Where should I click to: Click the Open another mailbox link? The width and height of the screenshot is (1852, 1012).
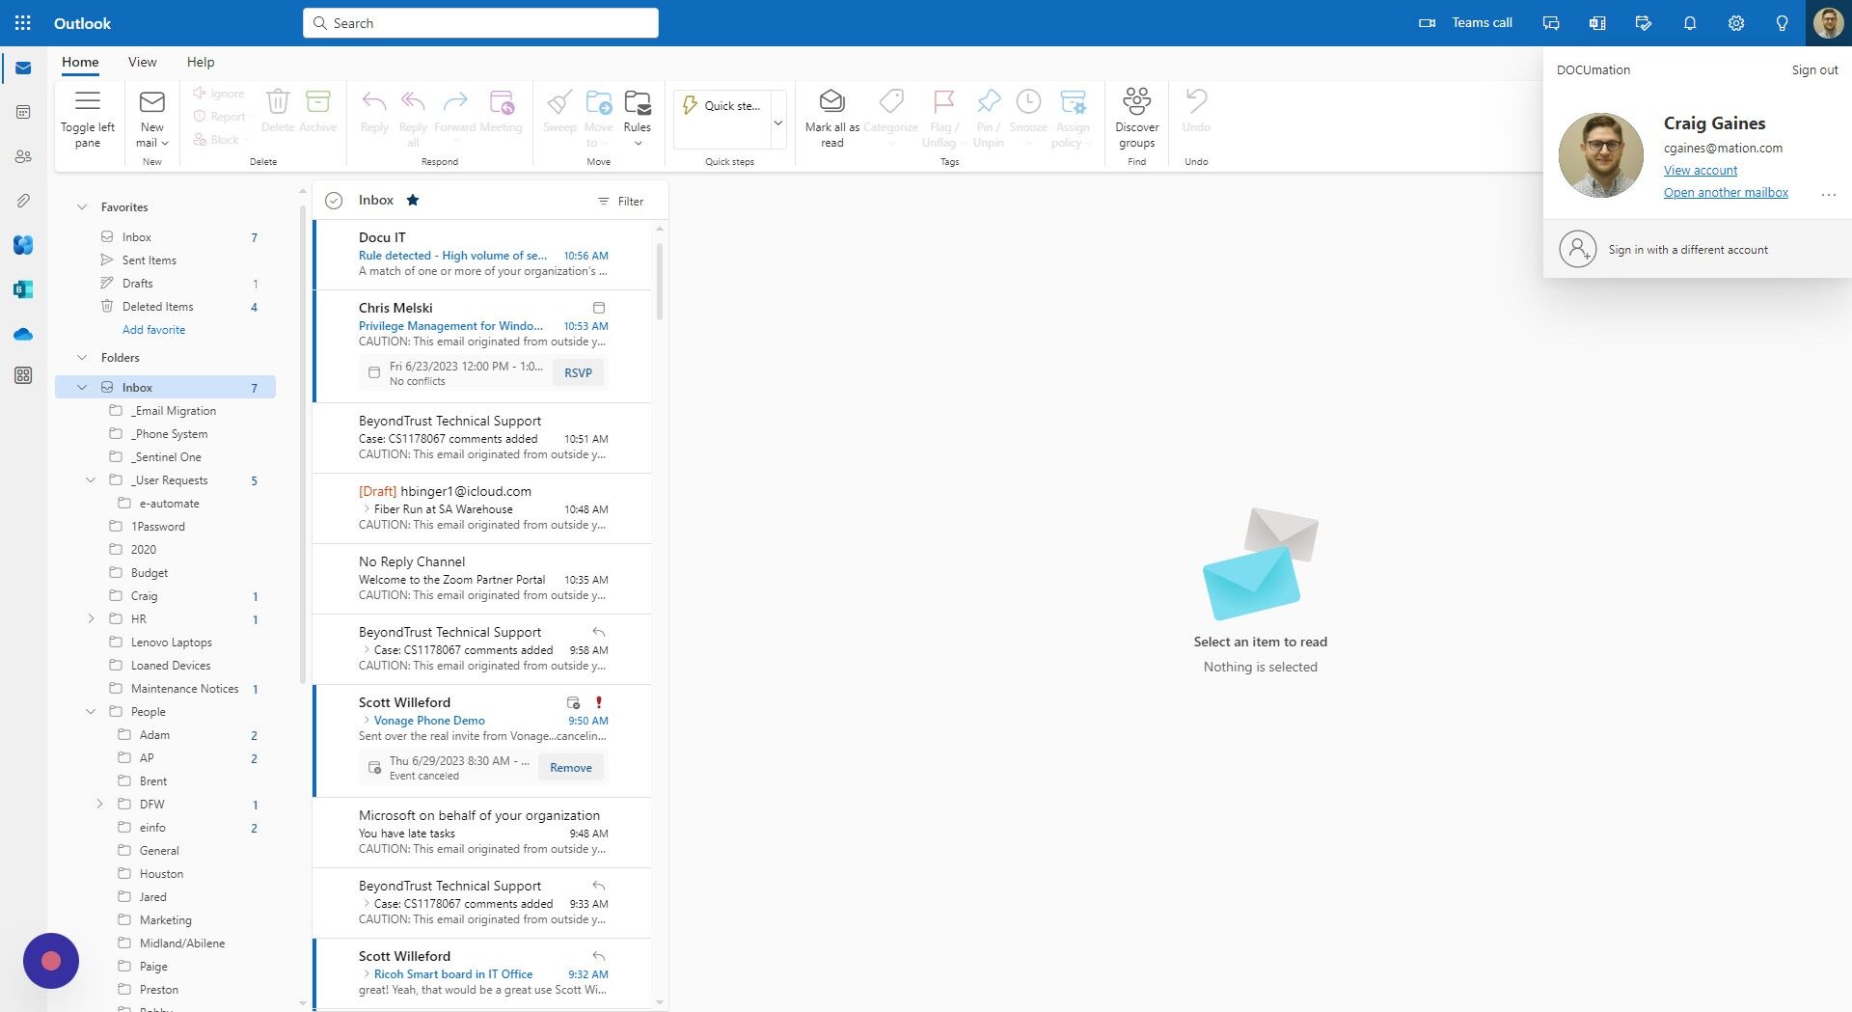1726,192
